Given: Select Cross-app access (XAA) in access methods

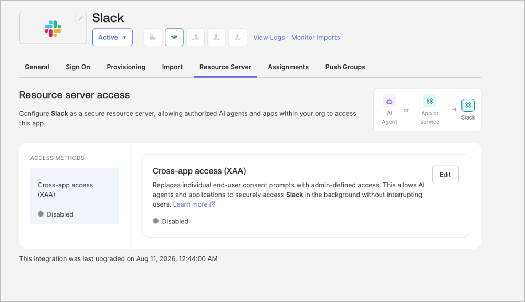Looking at the screenshot, I should [x=75, y=196].
